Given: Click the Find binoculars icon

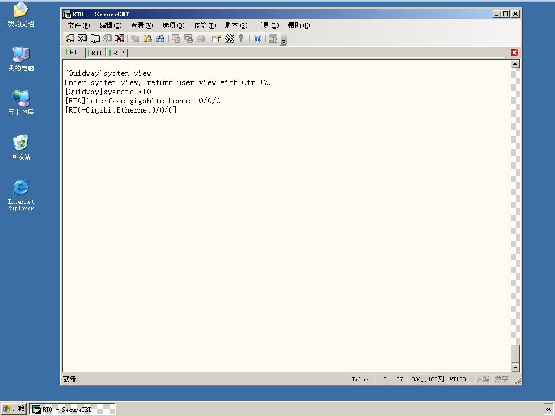Looking at the screenshot, I should coord(160,38).
